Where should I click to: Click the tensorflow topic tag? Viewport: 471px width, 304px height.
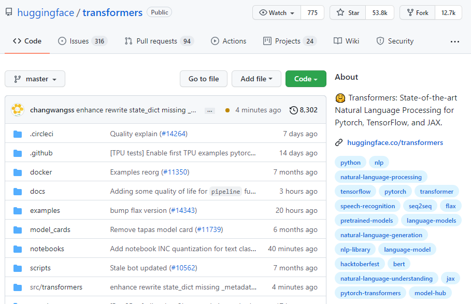coord(355,192)
